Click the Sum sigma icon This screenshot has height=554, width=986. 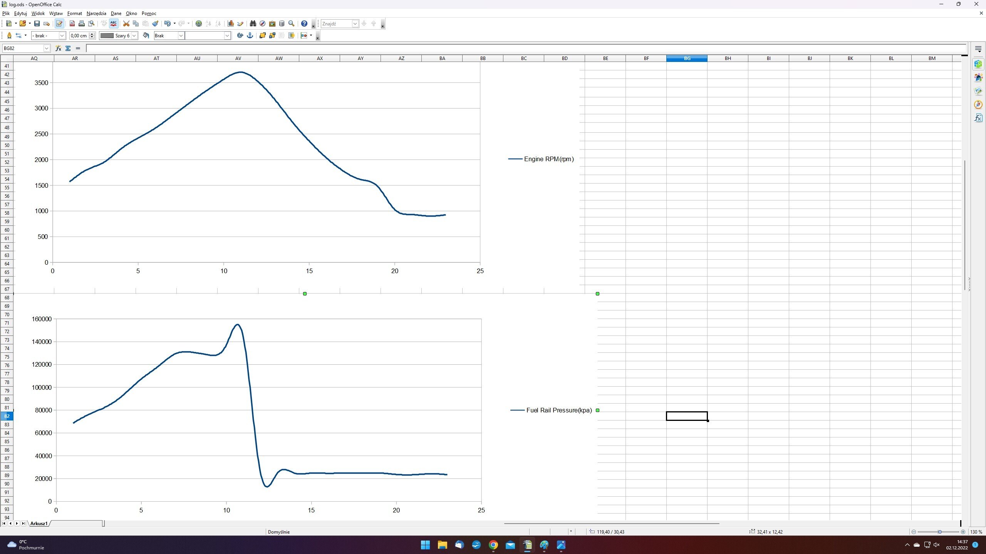[68, 48]
